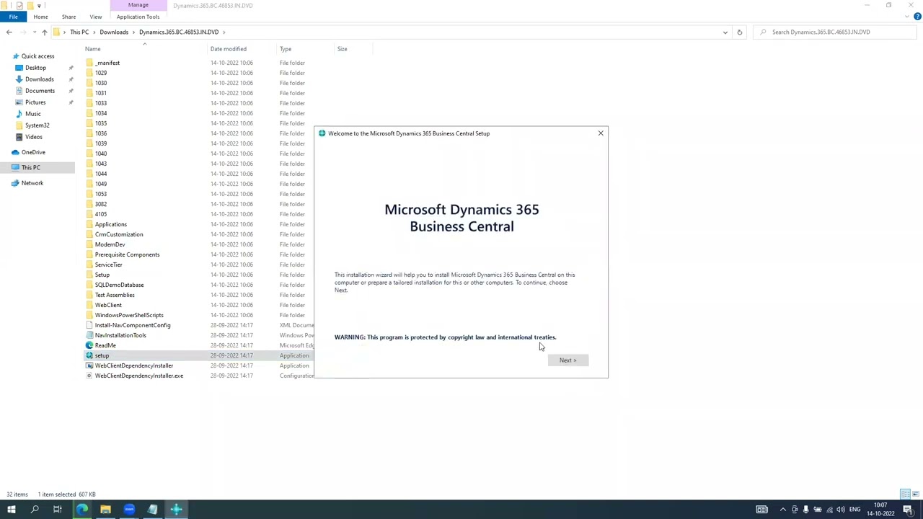Open the View ribbon tab

pos(95,17)
